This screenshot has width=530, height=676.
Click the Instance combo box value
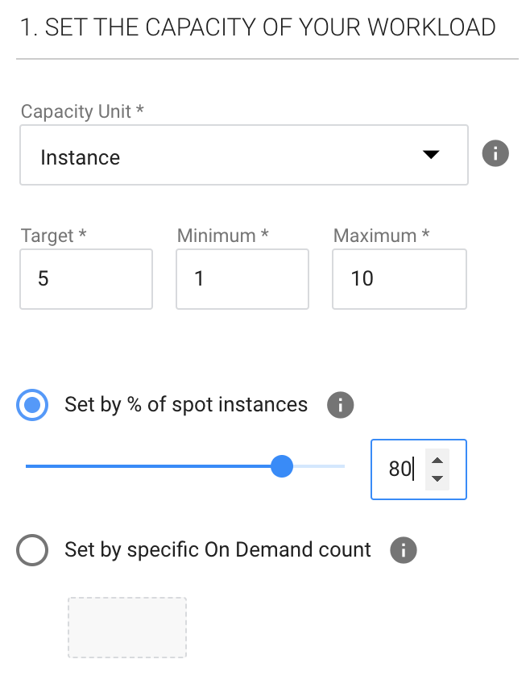81,157
